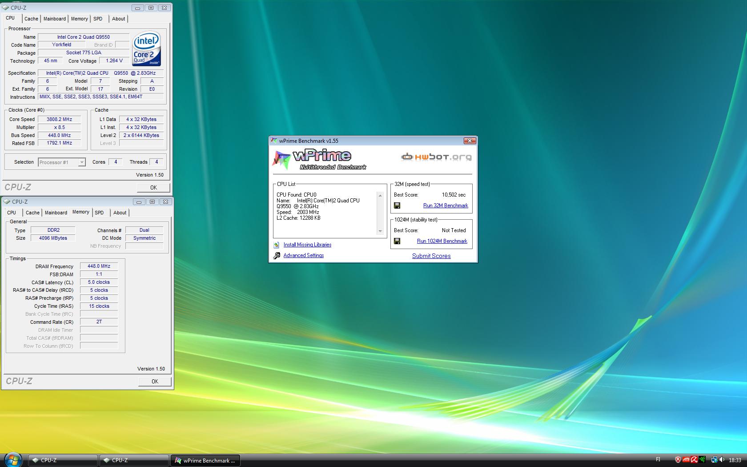Click the volume speaker tray icon

722,459
